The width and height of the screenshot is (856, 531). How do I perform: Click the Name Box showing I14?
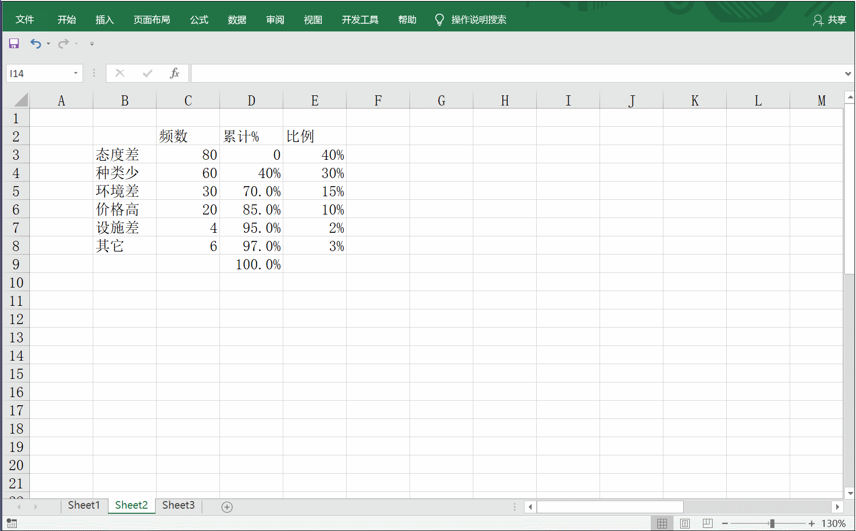click(x=39, y=74)
